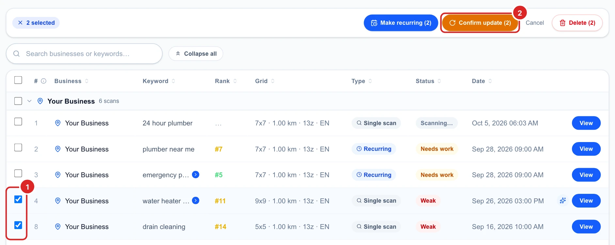
Task: Click location pin icon on drain cleaning row
Action: point(58,227)
